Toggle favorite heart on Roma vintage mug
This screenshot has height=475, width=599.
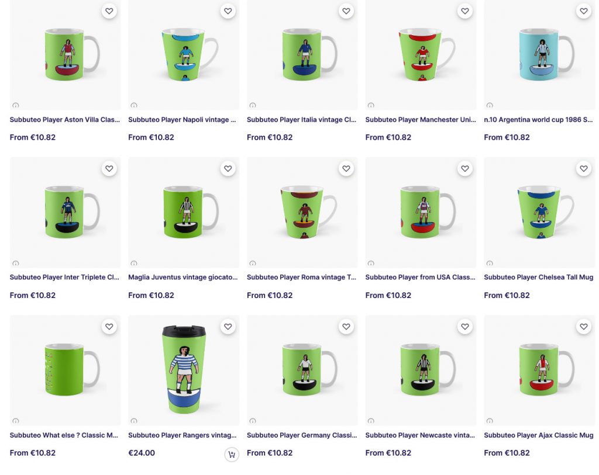click(346, 169)
